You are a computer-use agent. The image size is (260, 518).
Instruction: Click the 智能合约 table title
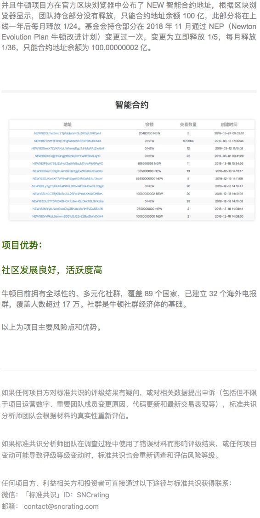[x=132, y=105]
